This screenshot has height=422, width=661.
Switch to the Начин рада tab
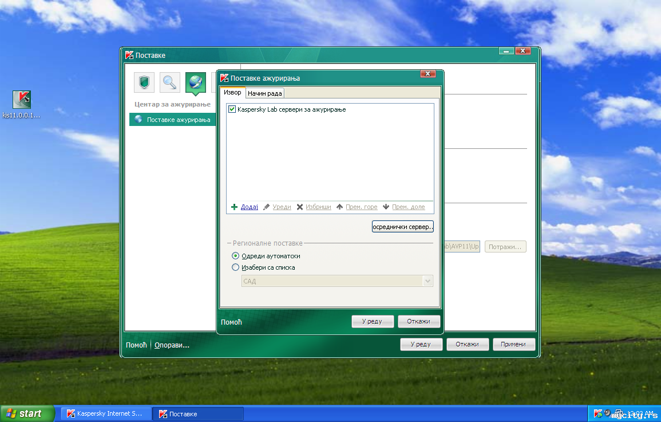265,93
